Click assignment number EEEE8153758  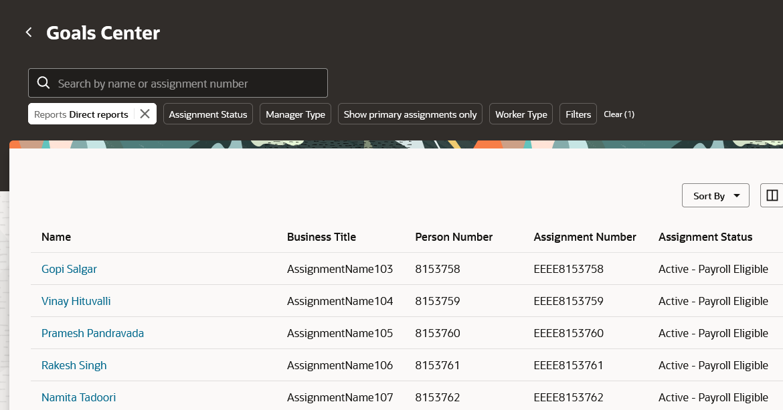coord(569,269)
